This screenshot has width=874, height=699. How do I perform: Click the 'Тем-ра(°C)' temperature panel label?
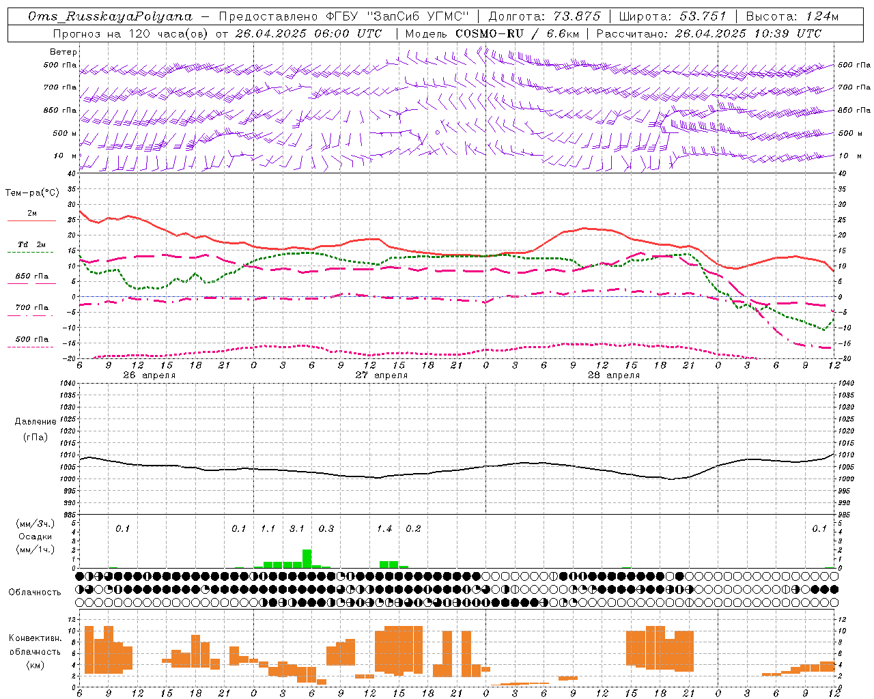[32, 193]
